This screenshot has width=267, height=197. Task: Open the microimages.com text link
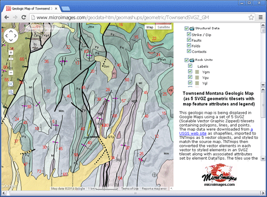click(219, 185)
